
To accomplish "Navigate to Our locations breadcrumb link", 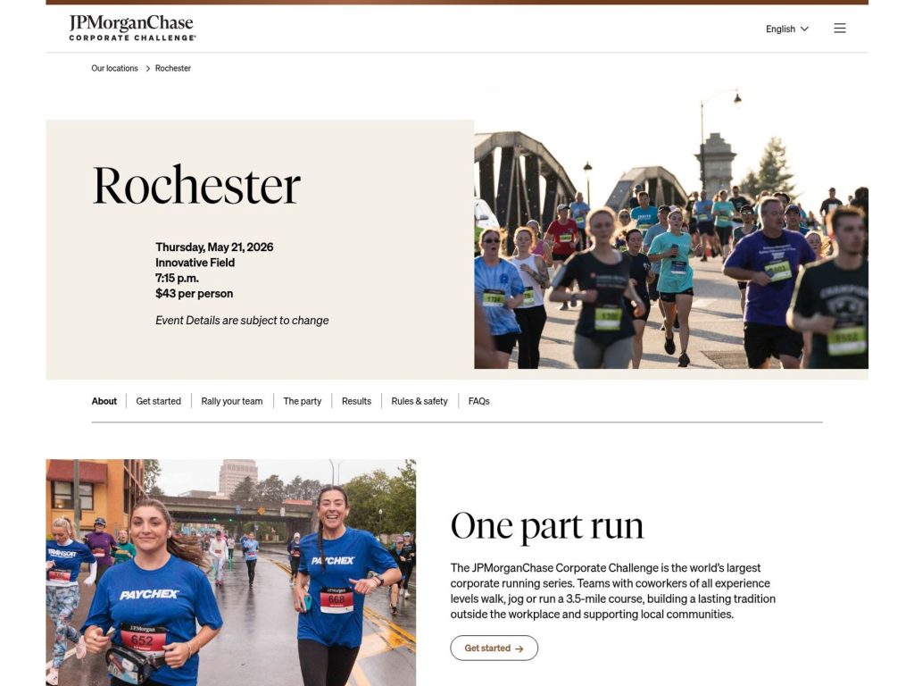I will click(114, 68).
